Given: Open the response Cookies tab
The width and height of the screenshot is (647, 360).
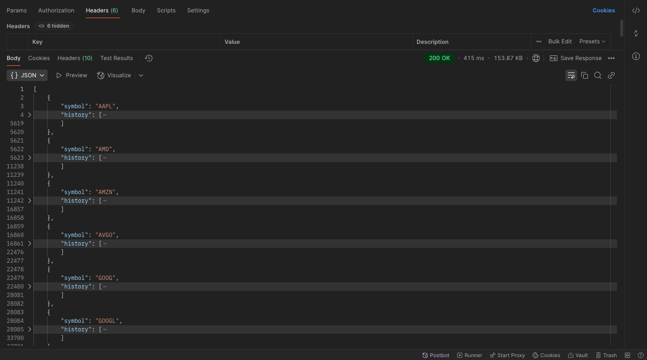Looking at the screenshot, I should click(39, 58).
